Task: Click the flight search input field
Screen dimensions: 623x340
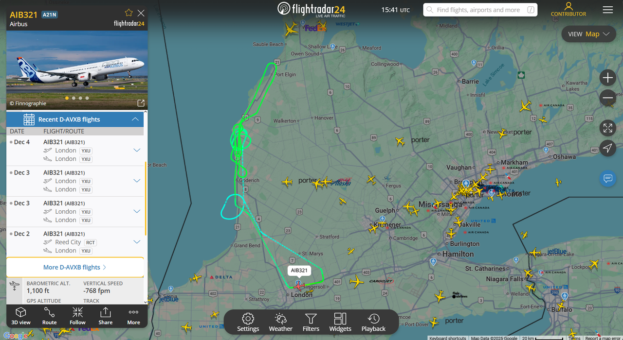Action: [x=477, y=10]
